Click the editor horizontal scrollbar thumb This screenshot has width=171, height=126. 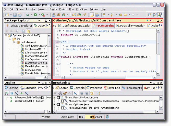tap(95, 78)
